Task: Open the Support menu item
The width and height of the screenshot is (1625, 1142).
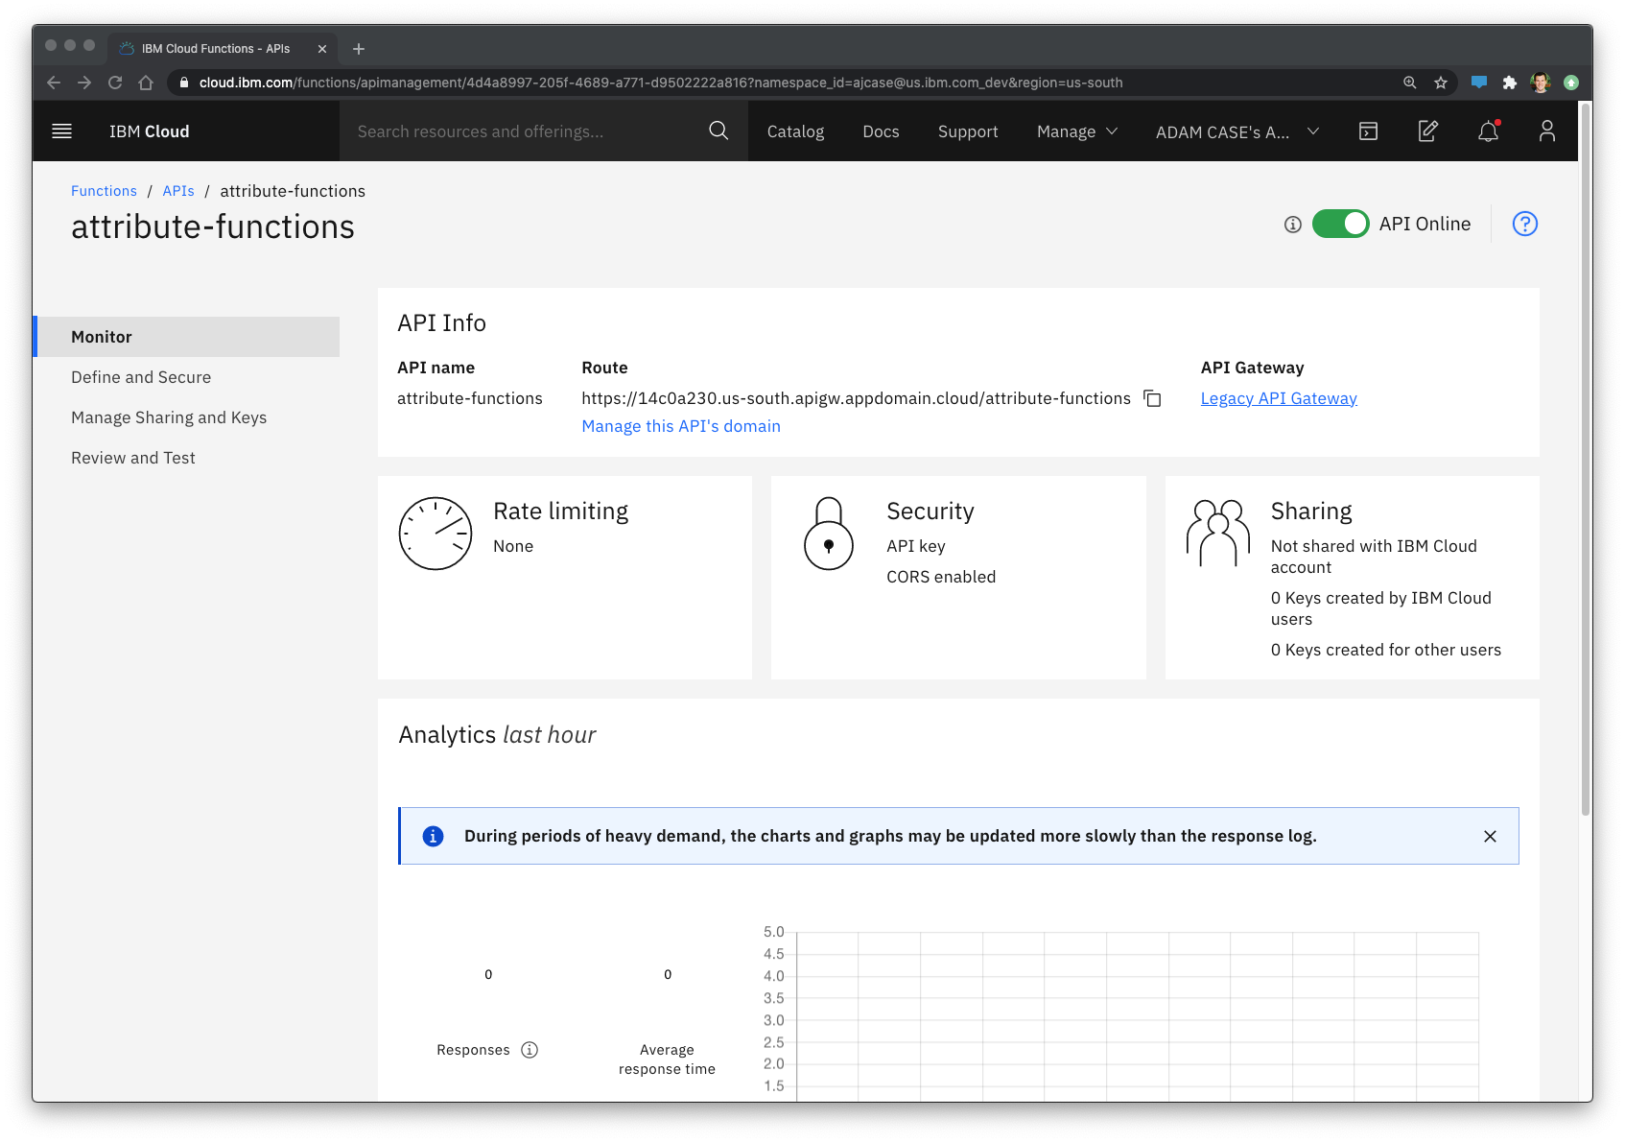Action: pos(968,131)
